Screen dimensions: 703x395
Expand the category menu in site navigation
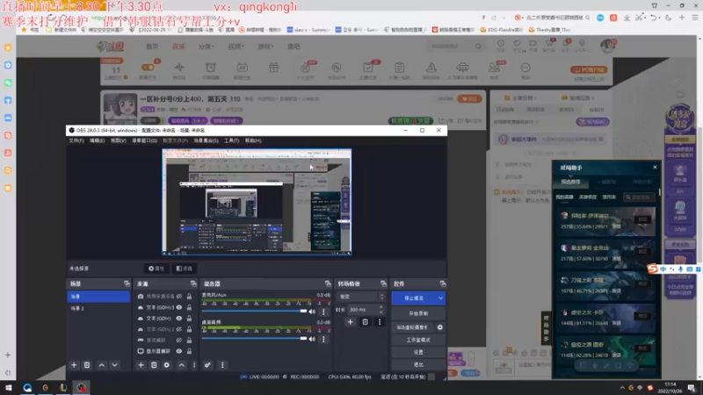point(207,47)
